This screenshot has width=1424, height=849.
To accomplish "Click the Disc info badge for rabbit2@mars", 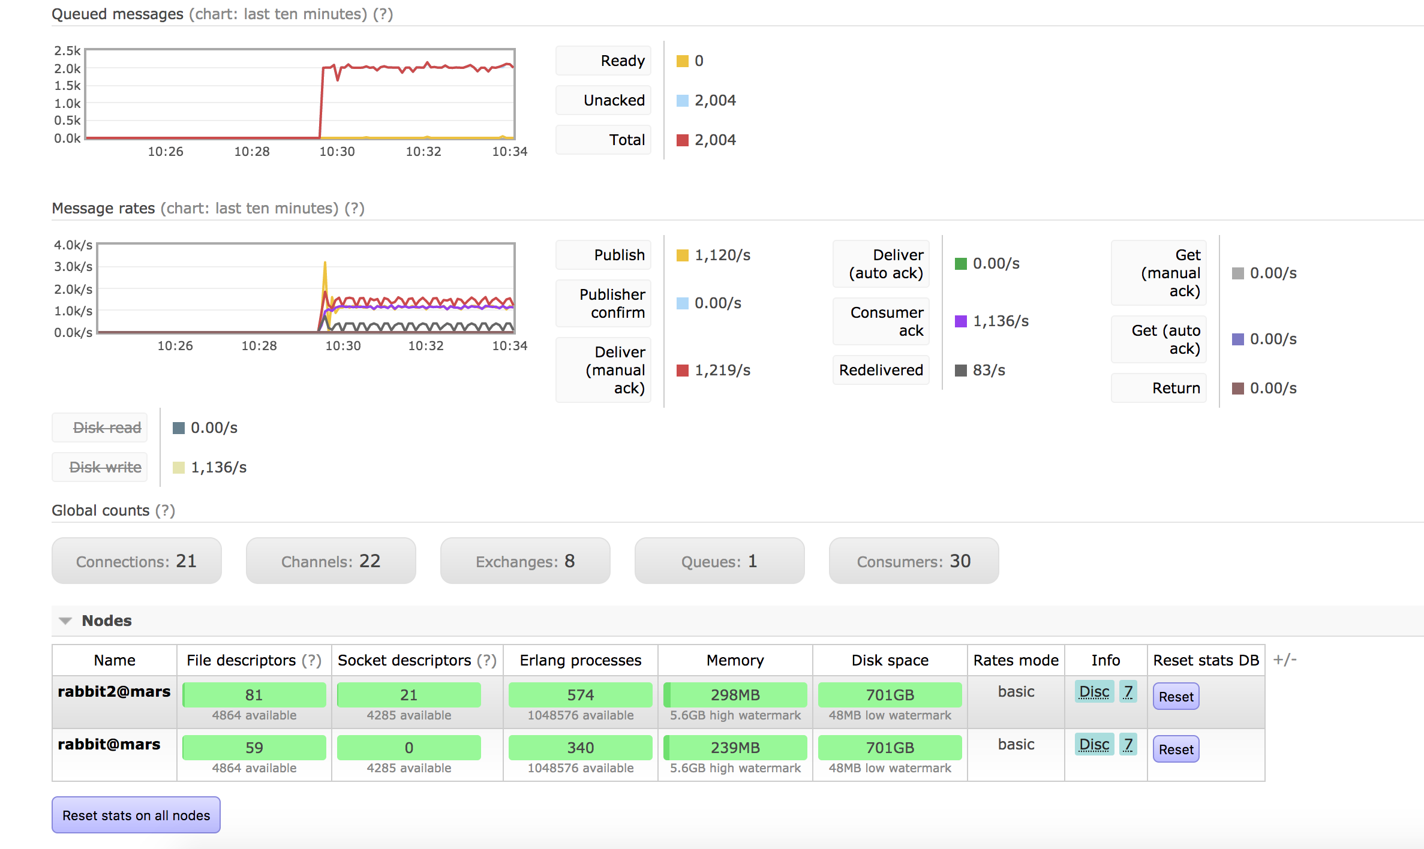I will point(1093,691).
